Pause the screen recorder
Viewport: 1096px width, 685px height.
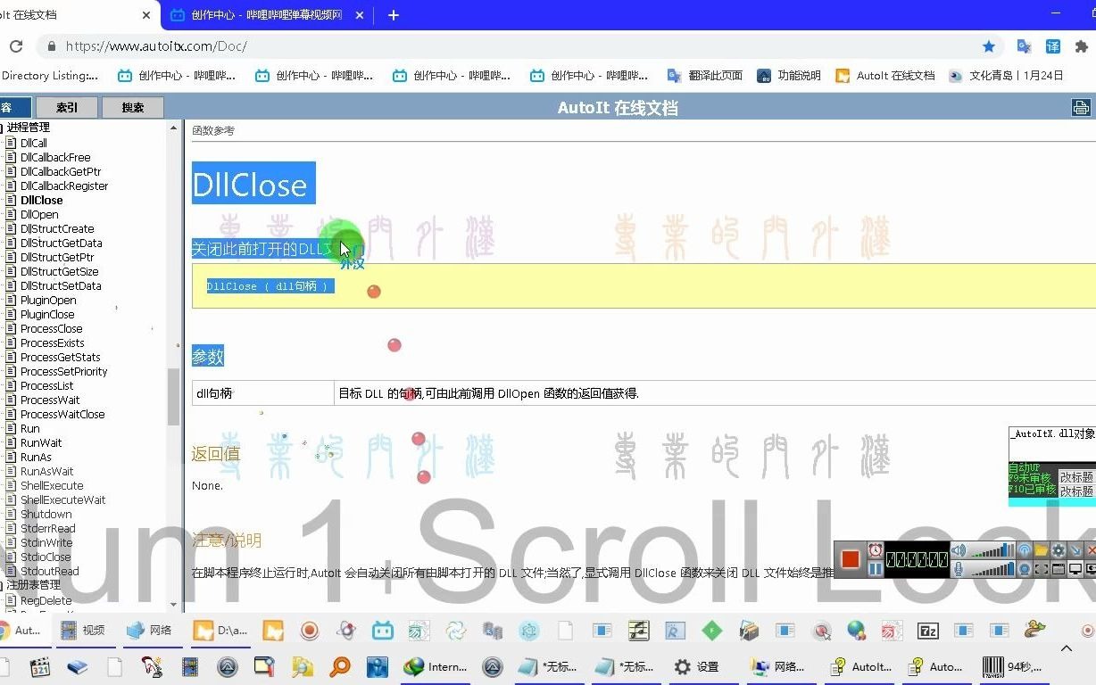(876, 569)
